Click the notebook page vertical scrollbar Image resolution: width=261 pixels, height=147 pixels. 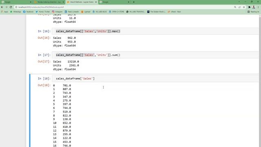[x=260, y=81]
